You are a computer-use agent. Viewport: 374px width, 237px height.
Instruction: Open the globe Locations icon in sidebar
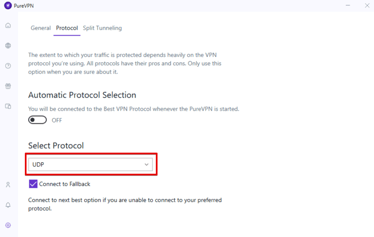pos(8,46)
